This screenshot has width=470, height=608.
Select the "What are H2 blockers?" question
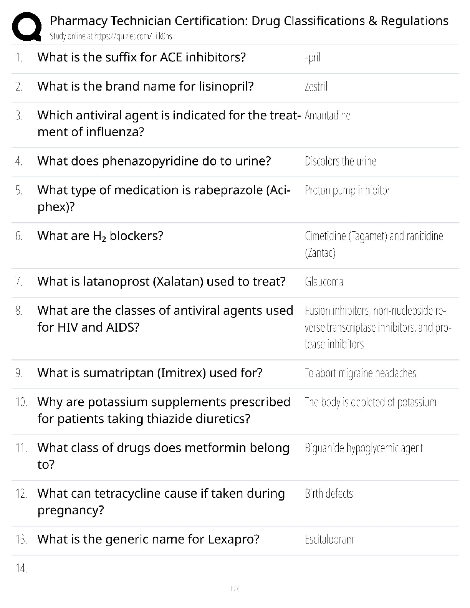pyautogui.click(x=100, y=236)
